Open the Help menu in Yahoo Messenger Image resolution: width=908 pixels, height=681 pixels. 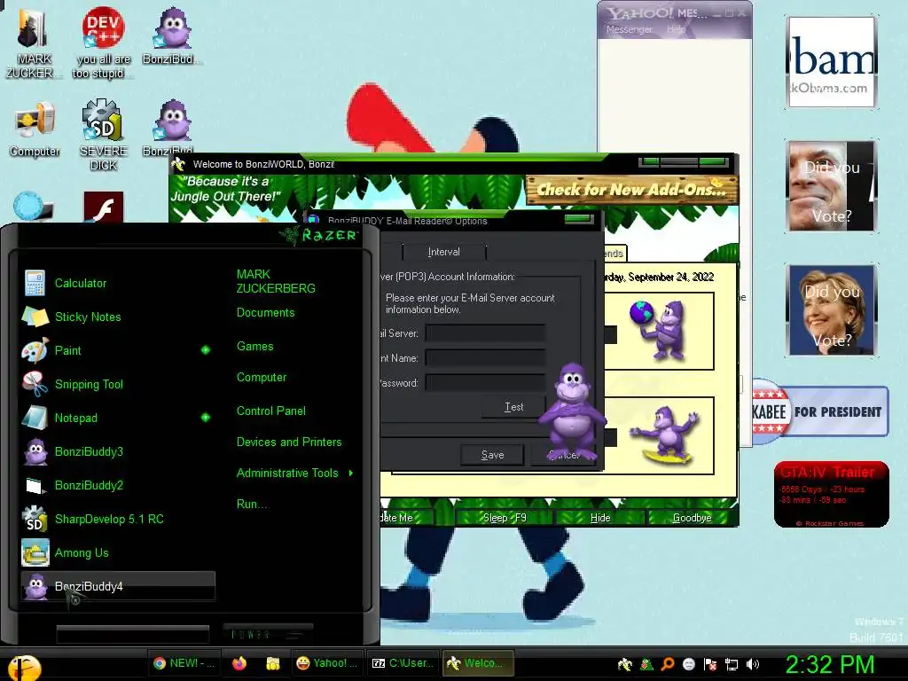tap(676, 29)
